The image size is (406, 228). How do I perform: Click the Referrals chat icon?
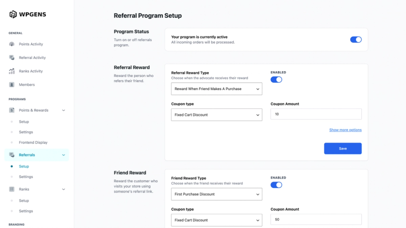12,155
